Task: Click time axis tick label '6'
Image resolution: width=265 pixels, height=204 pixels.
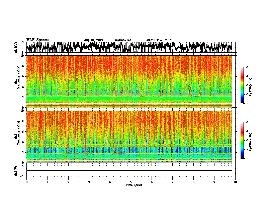Action: click(x=152, y=182)
